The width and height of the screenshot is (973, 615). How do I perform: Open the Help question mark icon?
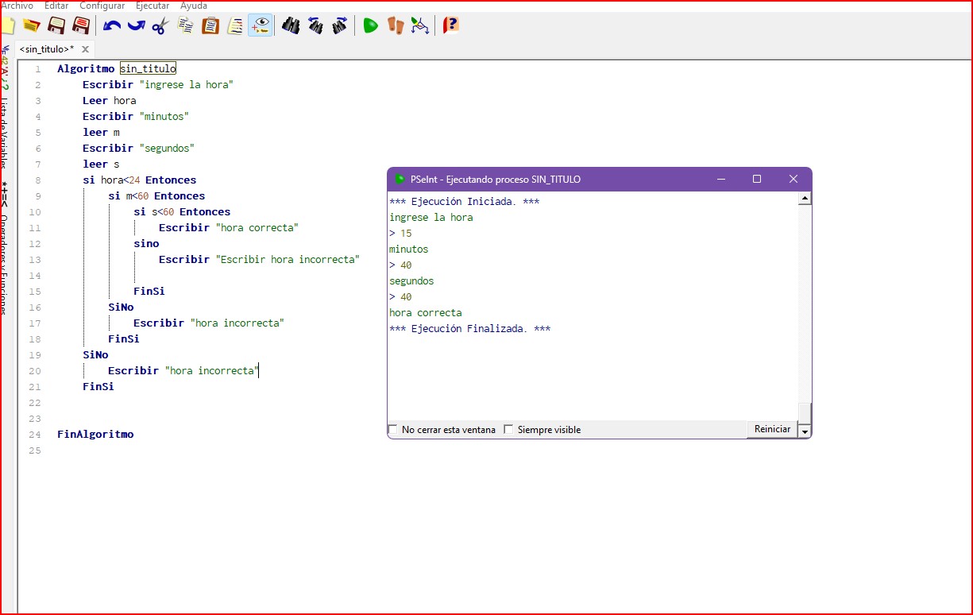click(x=450, y=25)
